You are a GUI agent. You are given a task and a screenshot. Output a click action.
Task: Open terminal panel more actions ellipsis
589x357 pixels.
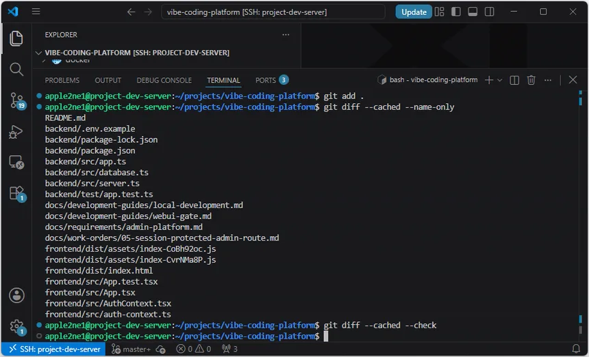(548, 80)
